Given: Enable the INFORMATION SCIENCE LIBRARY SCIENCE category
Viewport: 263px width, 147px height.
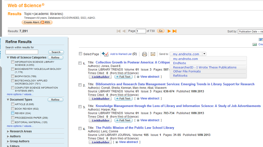Looking at the screenshot, I should pos(13,62).
